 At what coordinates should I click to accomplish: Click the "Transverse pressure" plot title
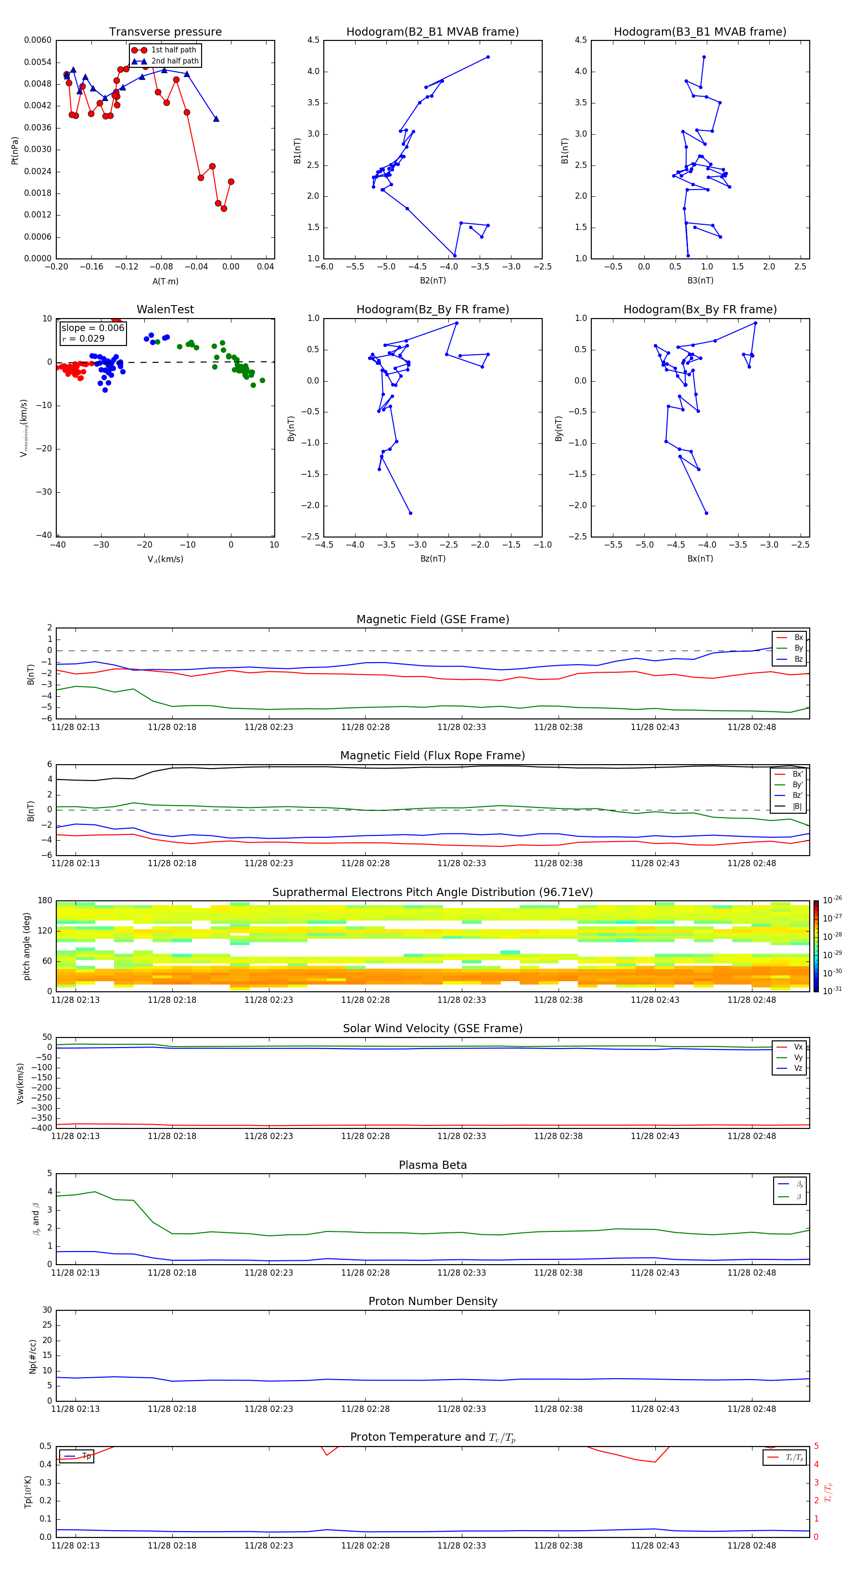(165, 32)
